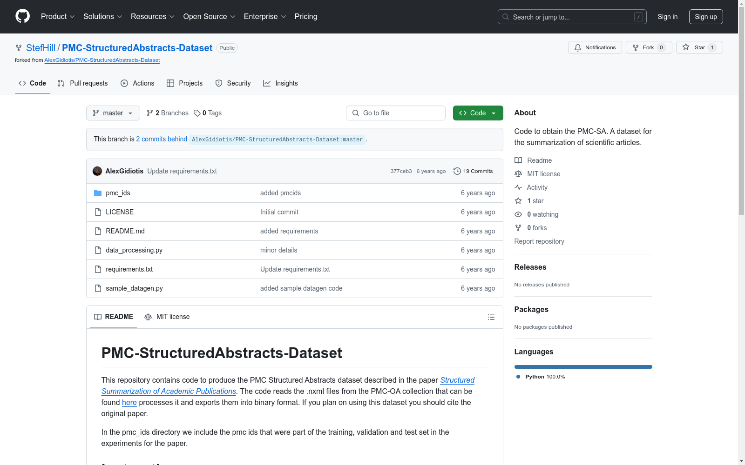Click AlexGidiotis avatar image
This screenshot has height=465, width=745.
pyautogui.click(x=97, y=171)
